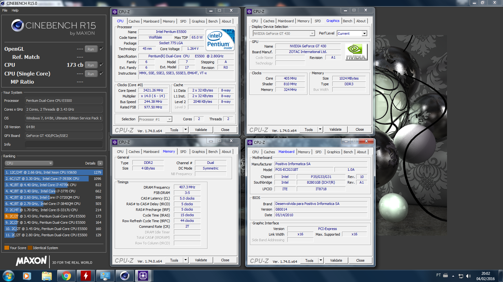Click the rendered spheres preview image

pyautogui.click(x=411, y=135)
